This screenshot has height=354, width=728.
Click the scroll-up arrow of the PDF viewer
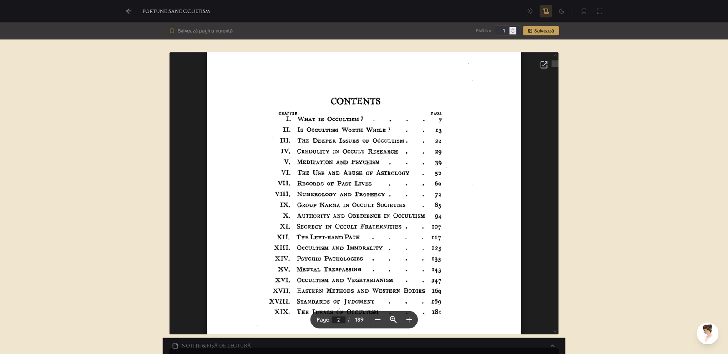[555, 55]
